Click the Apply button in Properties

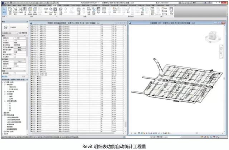coord(24,76)
